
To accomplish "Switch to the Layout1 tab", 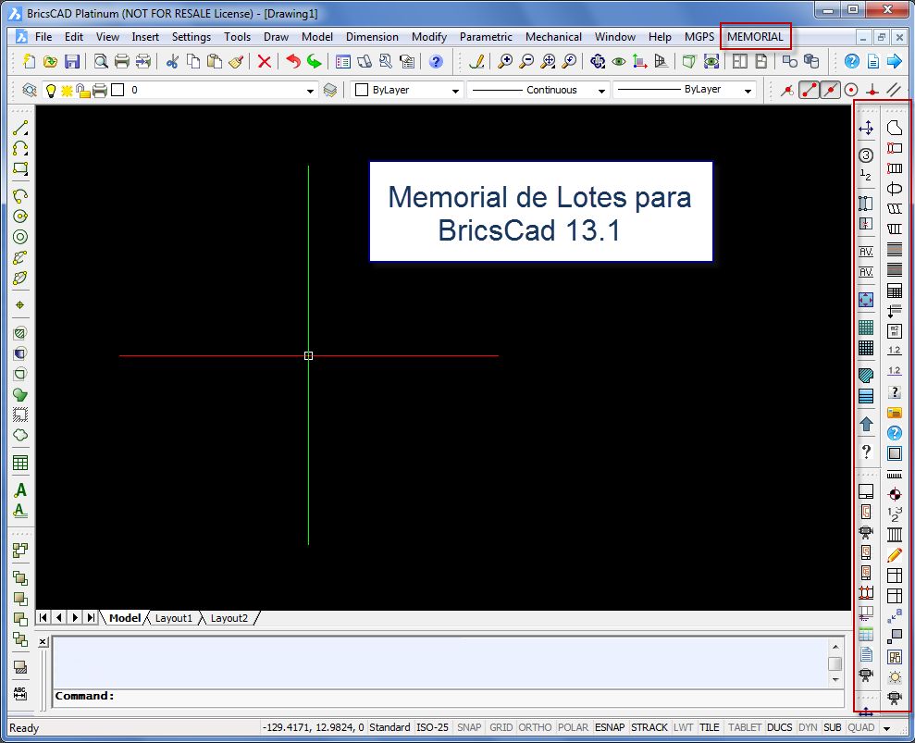I will pyautogui.click(x=173, y=618).
